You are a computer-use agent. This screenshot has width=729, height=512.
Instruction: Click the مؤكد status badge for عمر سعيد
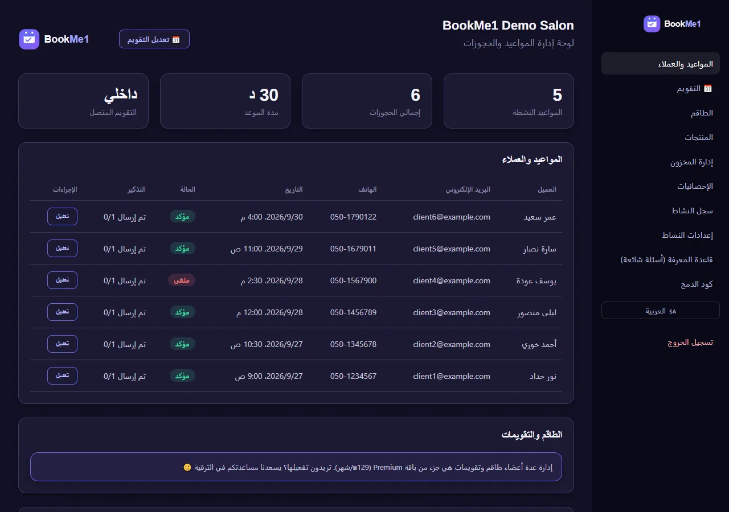[182, 217]
